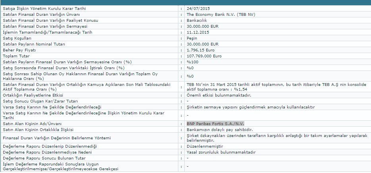
Task: Click 'Satılan Finansal Duran Varlığın Sermayesi' label
Action: click(x=45, y=27)
